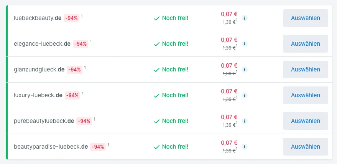Click info icon for glanzundglueck.de price
This screenshot has width=337, height=164.
click(245, 70)
